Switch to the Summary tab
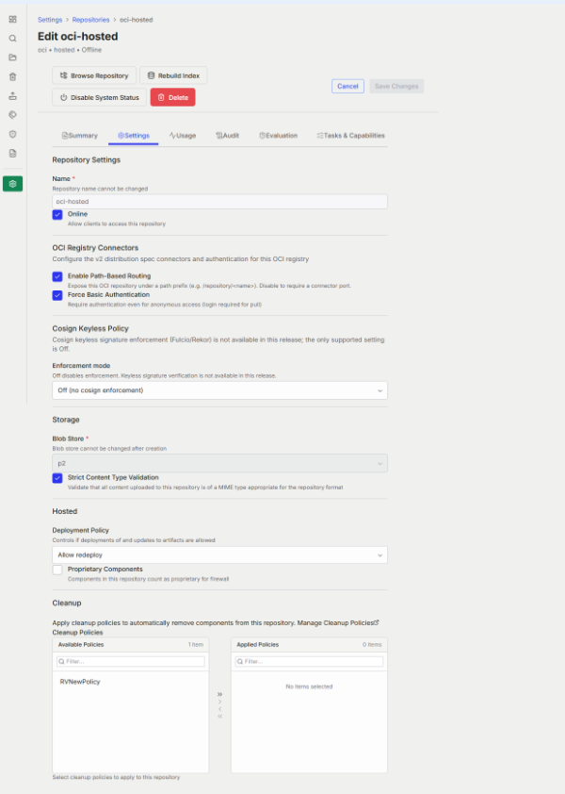Image resolution: width=565 pixels, height=794 pixels. [79, 136]
